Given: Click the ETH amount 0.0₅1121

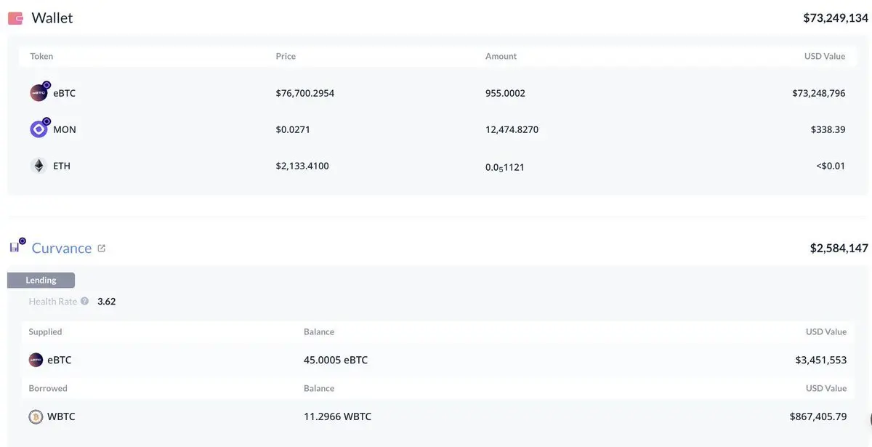Looking at the screenshot, I should (504, 167).
